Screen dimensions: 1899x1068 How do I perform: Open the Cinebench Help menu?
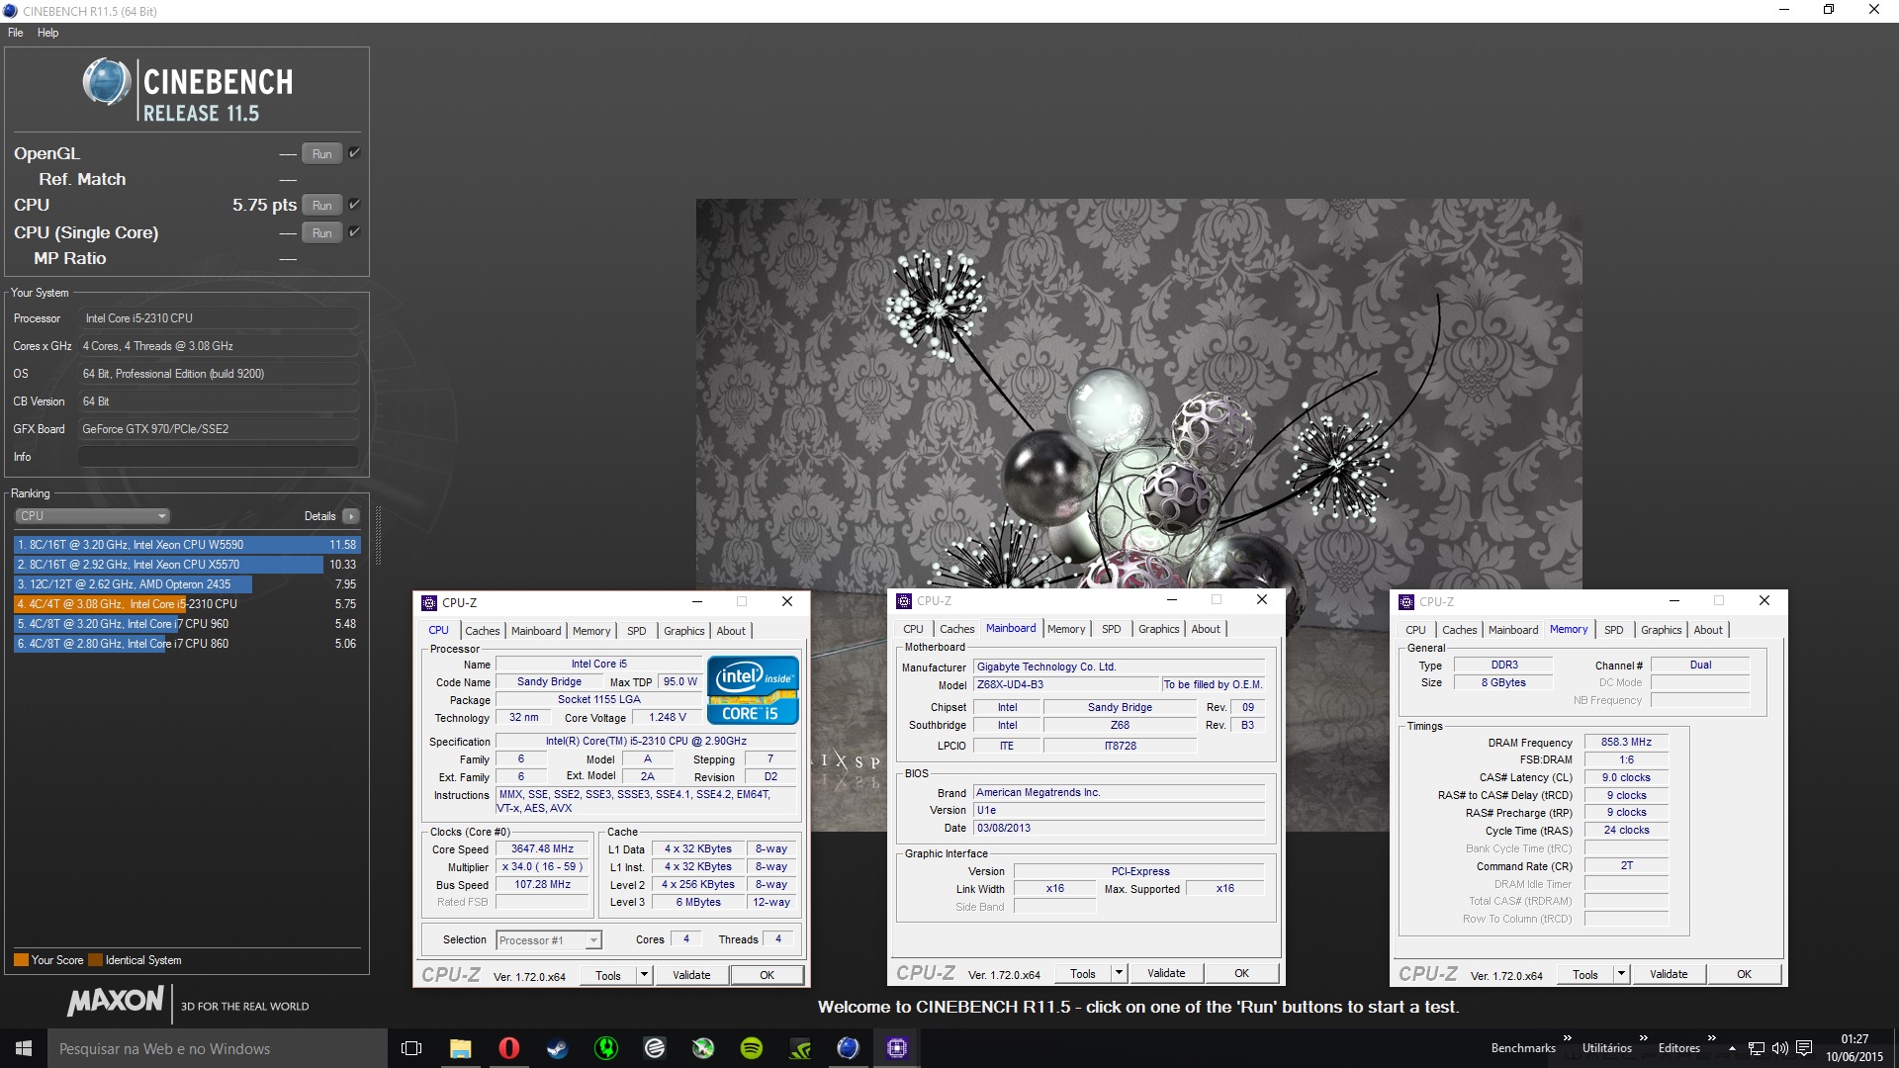(x=47, y=33)
